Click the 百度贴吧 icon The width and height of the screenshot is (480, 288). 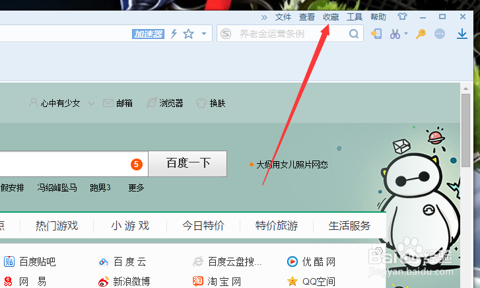click(x=9, y=262)
